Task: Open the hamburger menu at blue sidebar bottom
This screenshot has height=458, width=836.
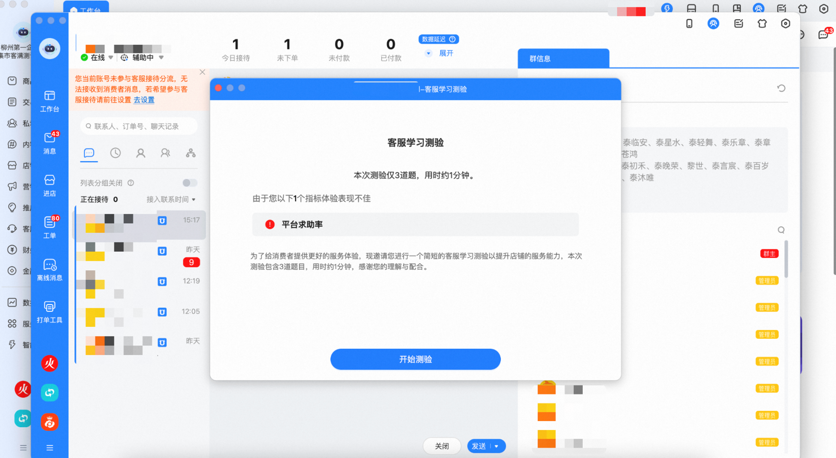Action: [x=50, y=448]
